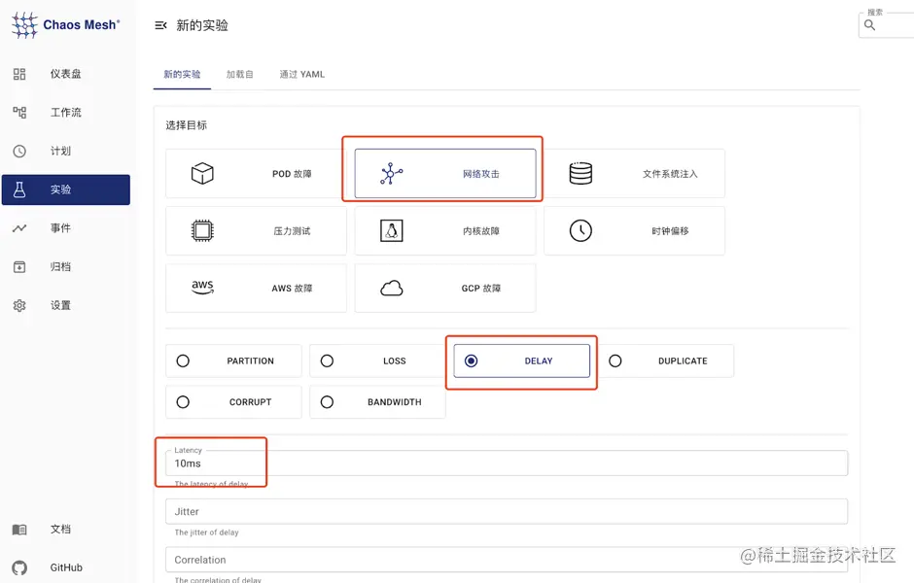Click the kernel fault penguin icon
The height and width of the screenshot is (583, 914).
click(391, 230)
